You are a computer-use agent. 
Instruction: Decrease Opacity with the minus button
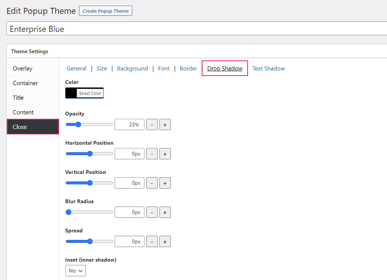pyautogui.click(x=152, y=124)
